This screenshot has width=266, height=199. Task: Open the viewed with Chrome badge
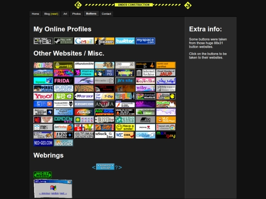pos(166,127)
